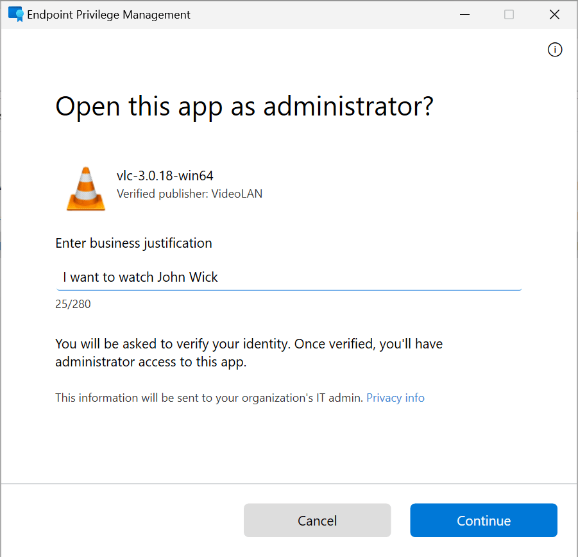The width and height of the screenshot is (578, 557).
Task: Click the 'Verified publisher: VideoLAN' text
Action: [189, 193]
